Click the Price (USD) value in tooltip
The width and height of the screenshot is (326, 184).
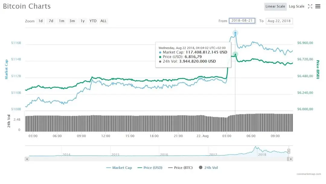pyautogui.click(x=193, y=57)
